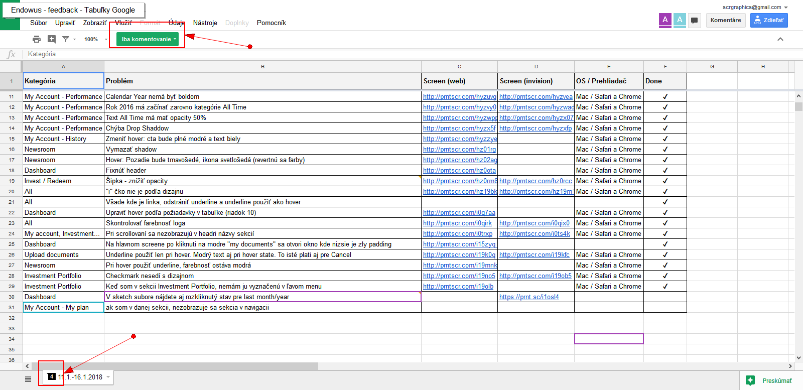This screenshot has height=391, width=803.
Task: Open the https://prnt.sc/i1osl4 link
Action: click(x=529, y=297)
